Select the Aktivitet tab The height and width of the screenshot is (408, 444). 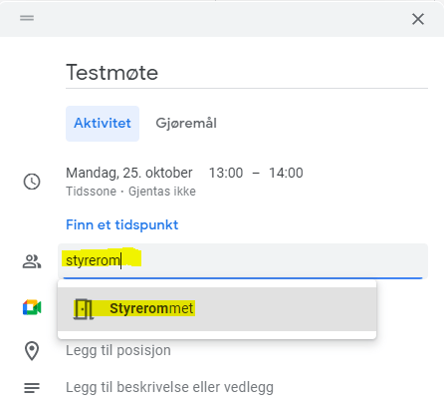(x=103, y=124)
